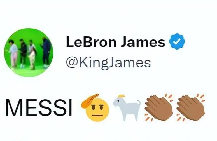Click the saluting face emoji
Viewport: 217px width, 141px height.
(95, 108)
